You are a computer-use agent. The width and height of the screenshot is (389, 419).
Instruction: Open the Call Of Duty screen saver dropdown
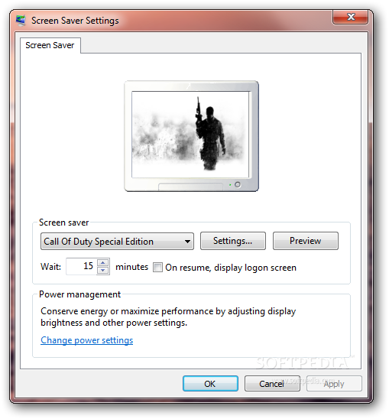coord(117,242)
